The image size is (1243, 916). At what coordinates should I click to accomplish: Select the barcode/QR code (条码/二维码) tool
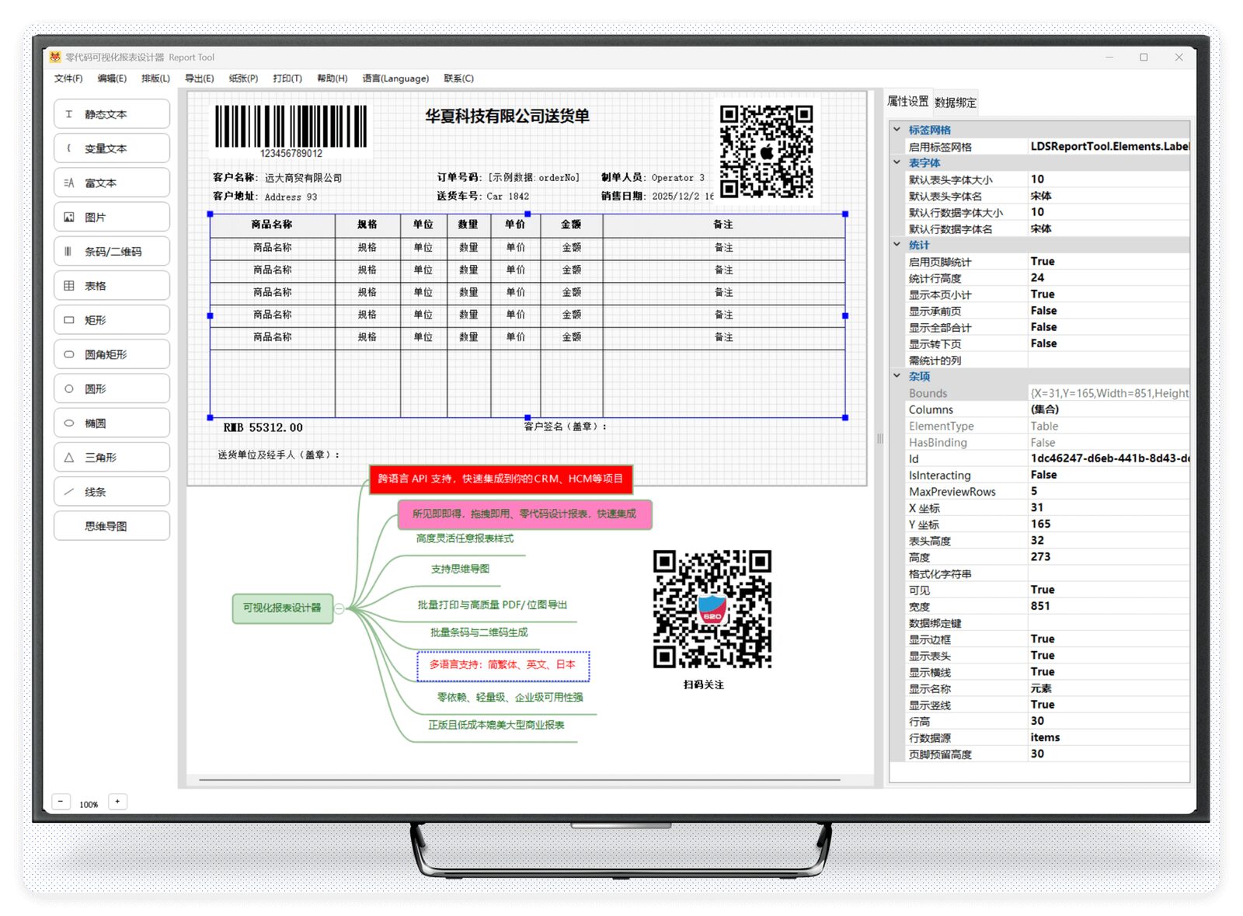click(112, 252)
